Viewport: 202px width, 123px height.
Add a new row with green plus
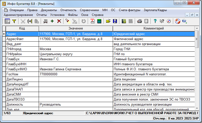coord(52,21)
